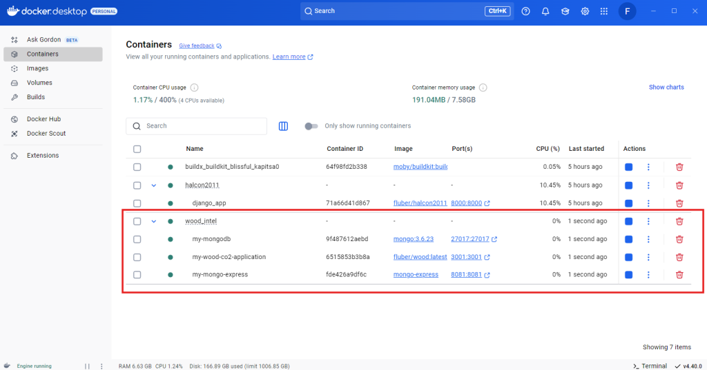This screenshot has width=707, height=370.
Task: Show the Container memory usage info tooltip
Action: coord(483,88)
